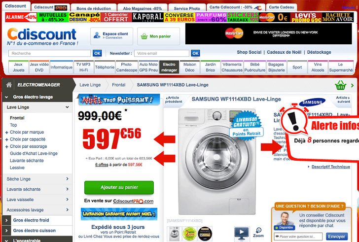Switch to Bons de réduction tab

[94, 8]
